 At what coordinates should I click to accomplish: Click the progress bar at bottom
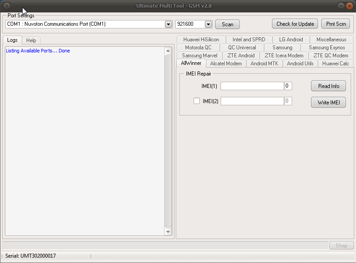[165, 246]
